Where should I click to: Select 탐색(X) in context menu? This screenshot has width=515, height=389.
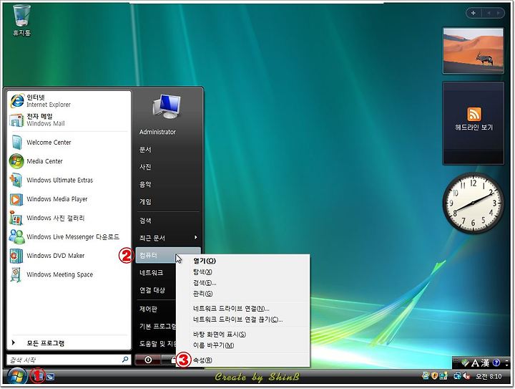pos(243,272)
